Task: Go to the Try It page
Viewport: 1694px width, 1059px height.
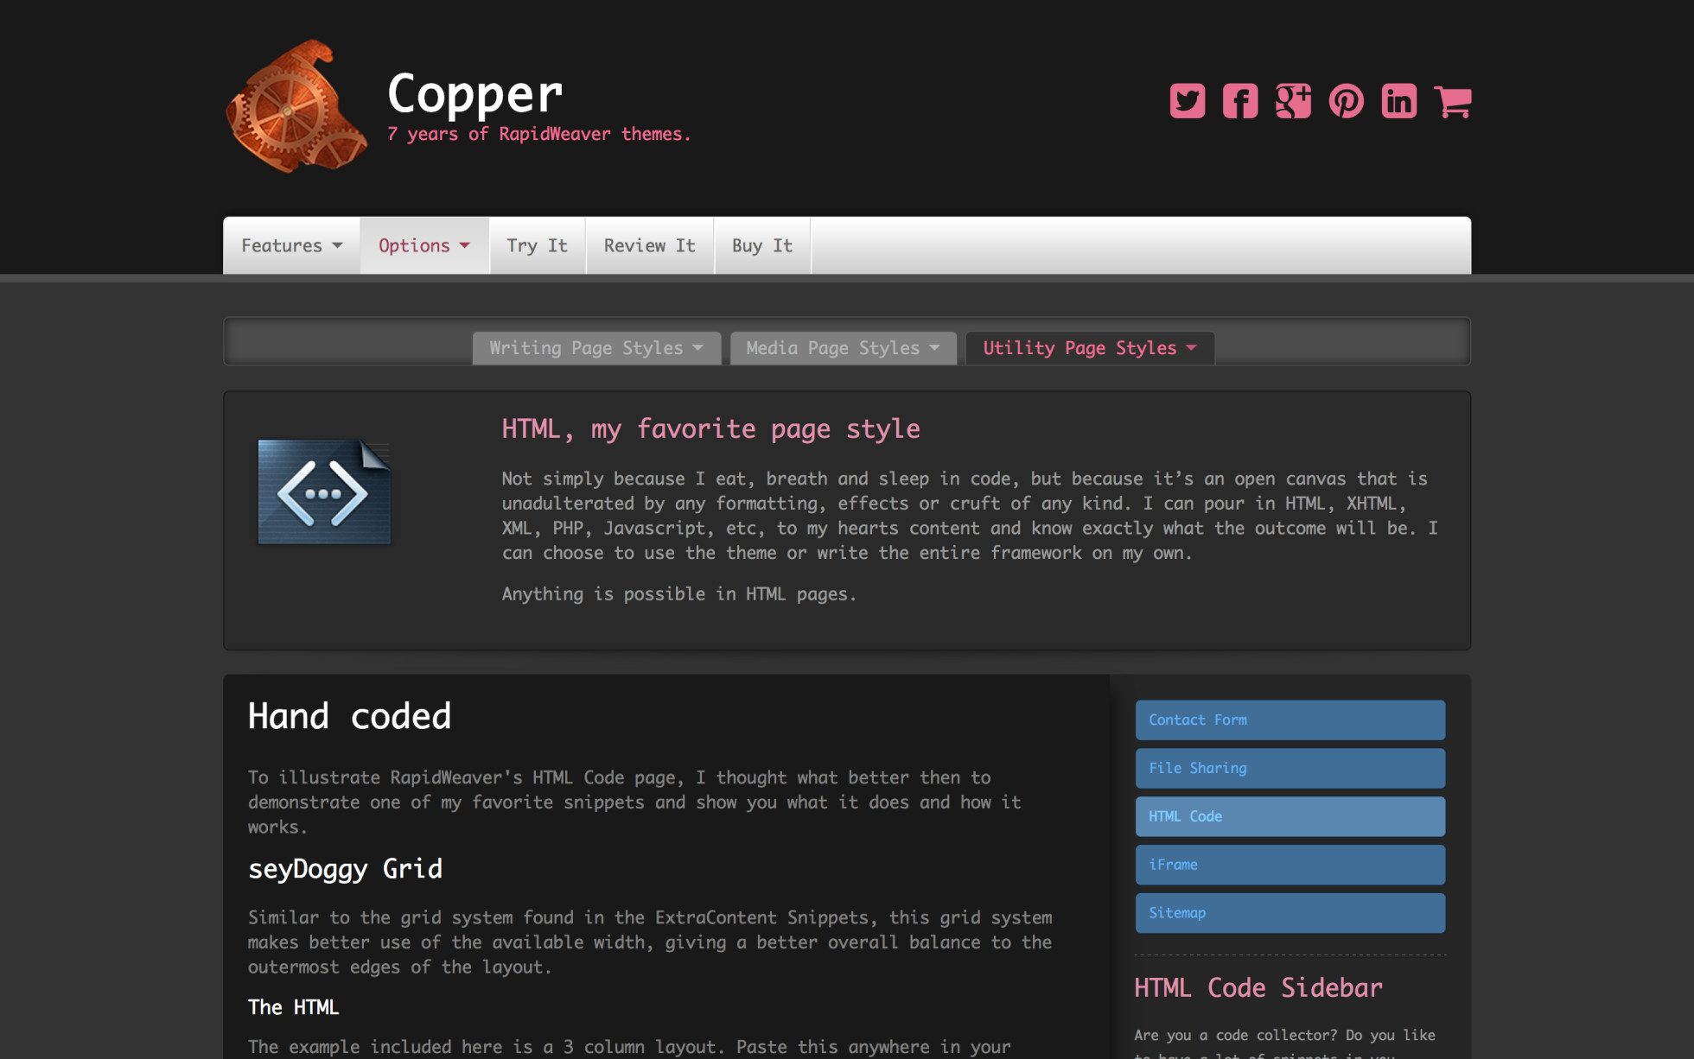Action: point(537,246)
